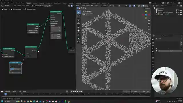
Task: Click the Geometry Nodes node tree name field
Action: tap(39, 6)
